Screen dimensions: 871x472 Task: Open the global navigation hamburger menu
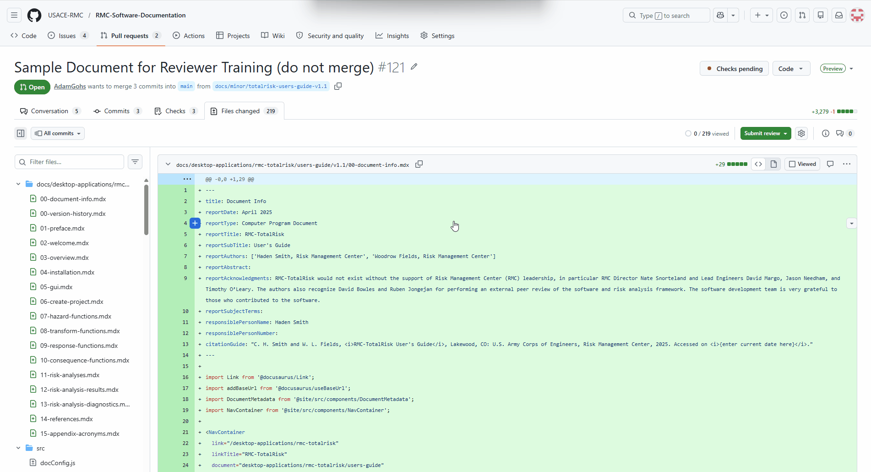coord(14,15)
